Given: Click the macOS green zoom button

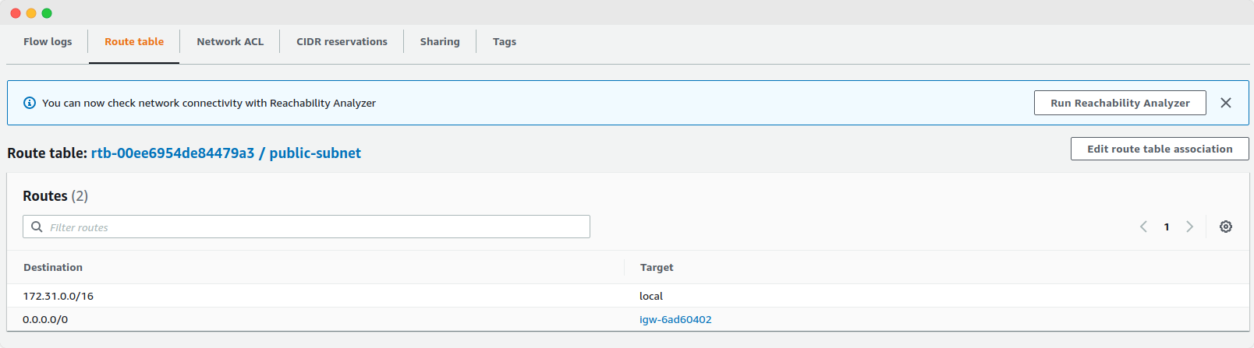Looking at the screenshot, I should [47, 13].
